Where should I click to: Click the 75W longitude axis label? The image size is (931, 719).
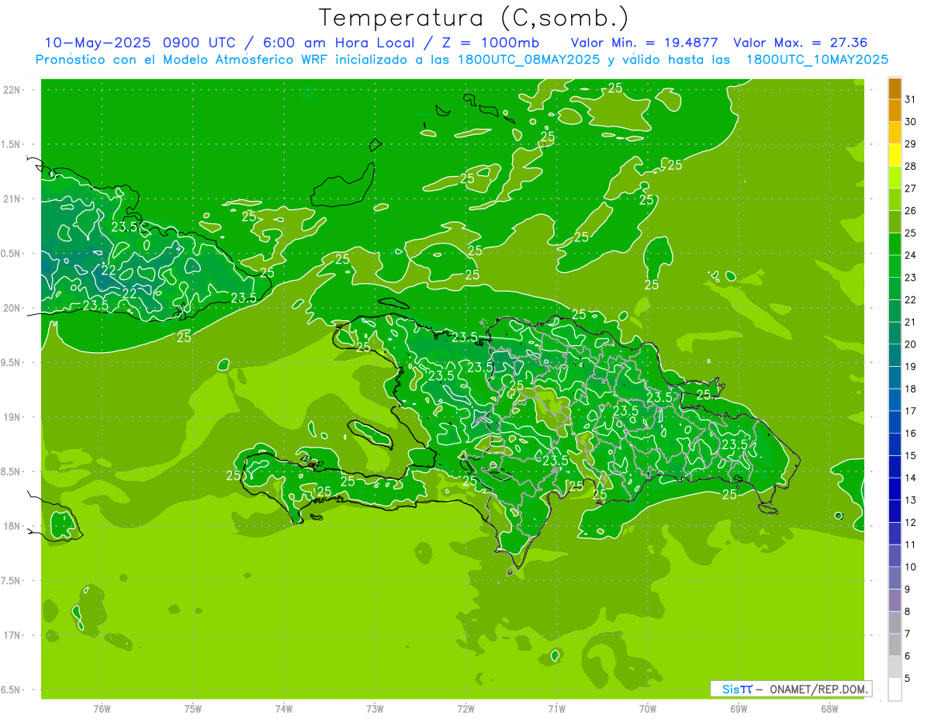(x=193, y=709)
